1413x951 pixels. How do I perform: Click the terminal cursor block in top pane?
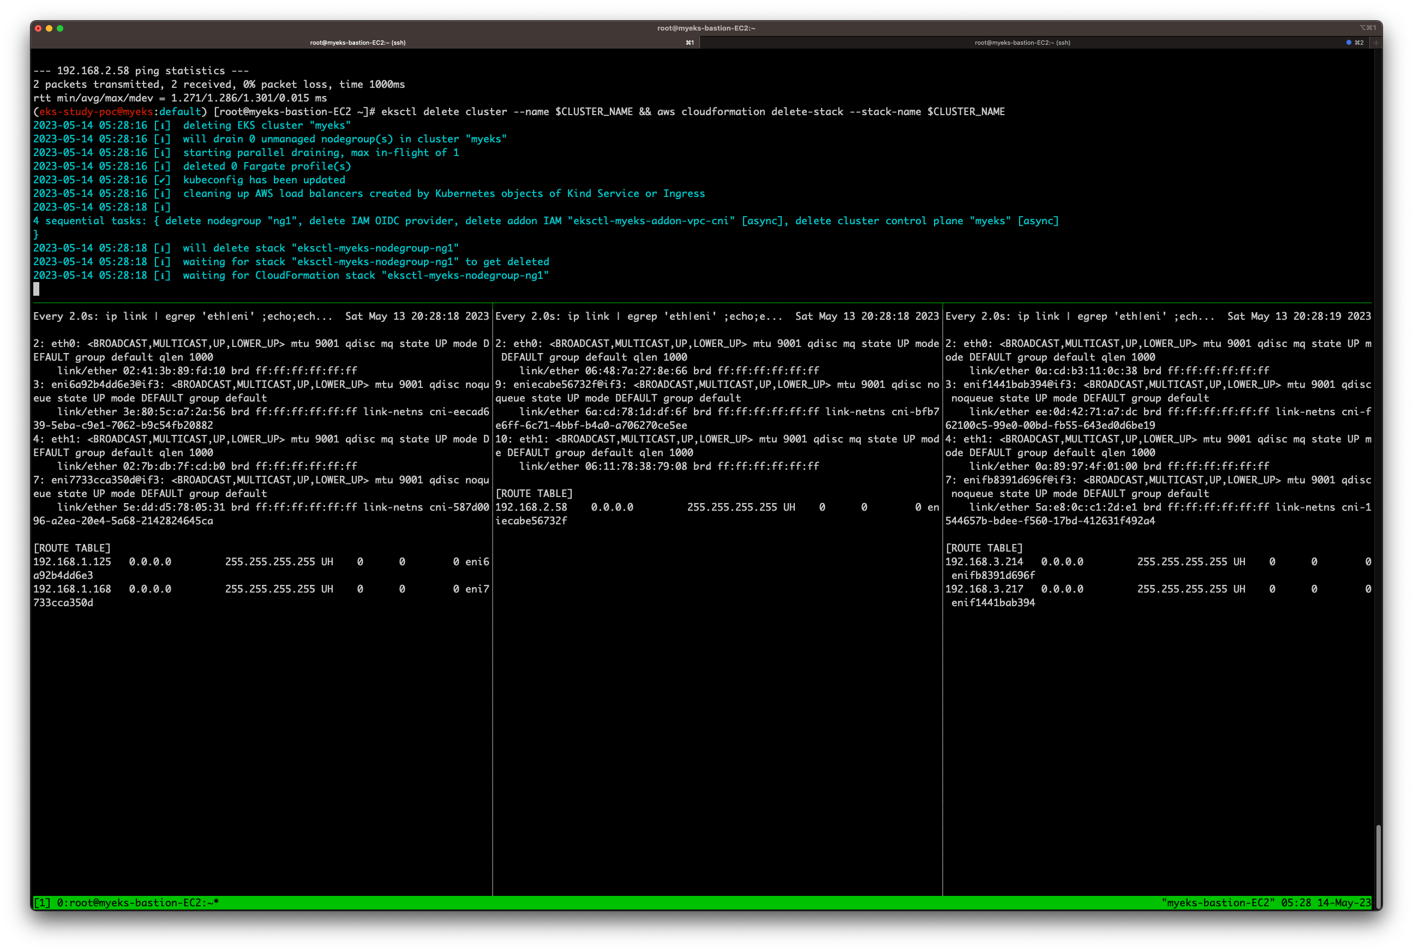37,289
